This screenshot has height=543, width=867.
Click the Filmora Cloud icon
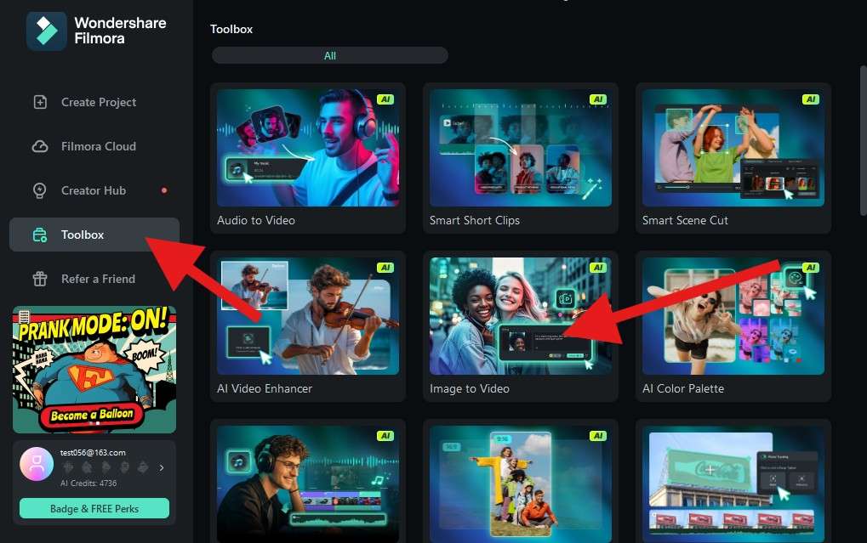click(x=40, y=146)
